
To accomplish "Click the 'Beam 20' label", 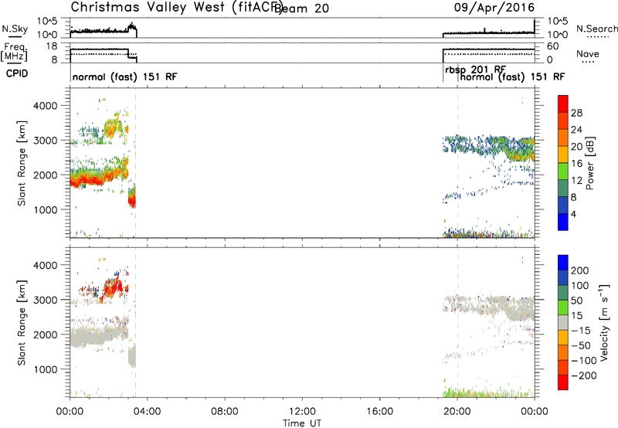I will (x=301, y=8).
